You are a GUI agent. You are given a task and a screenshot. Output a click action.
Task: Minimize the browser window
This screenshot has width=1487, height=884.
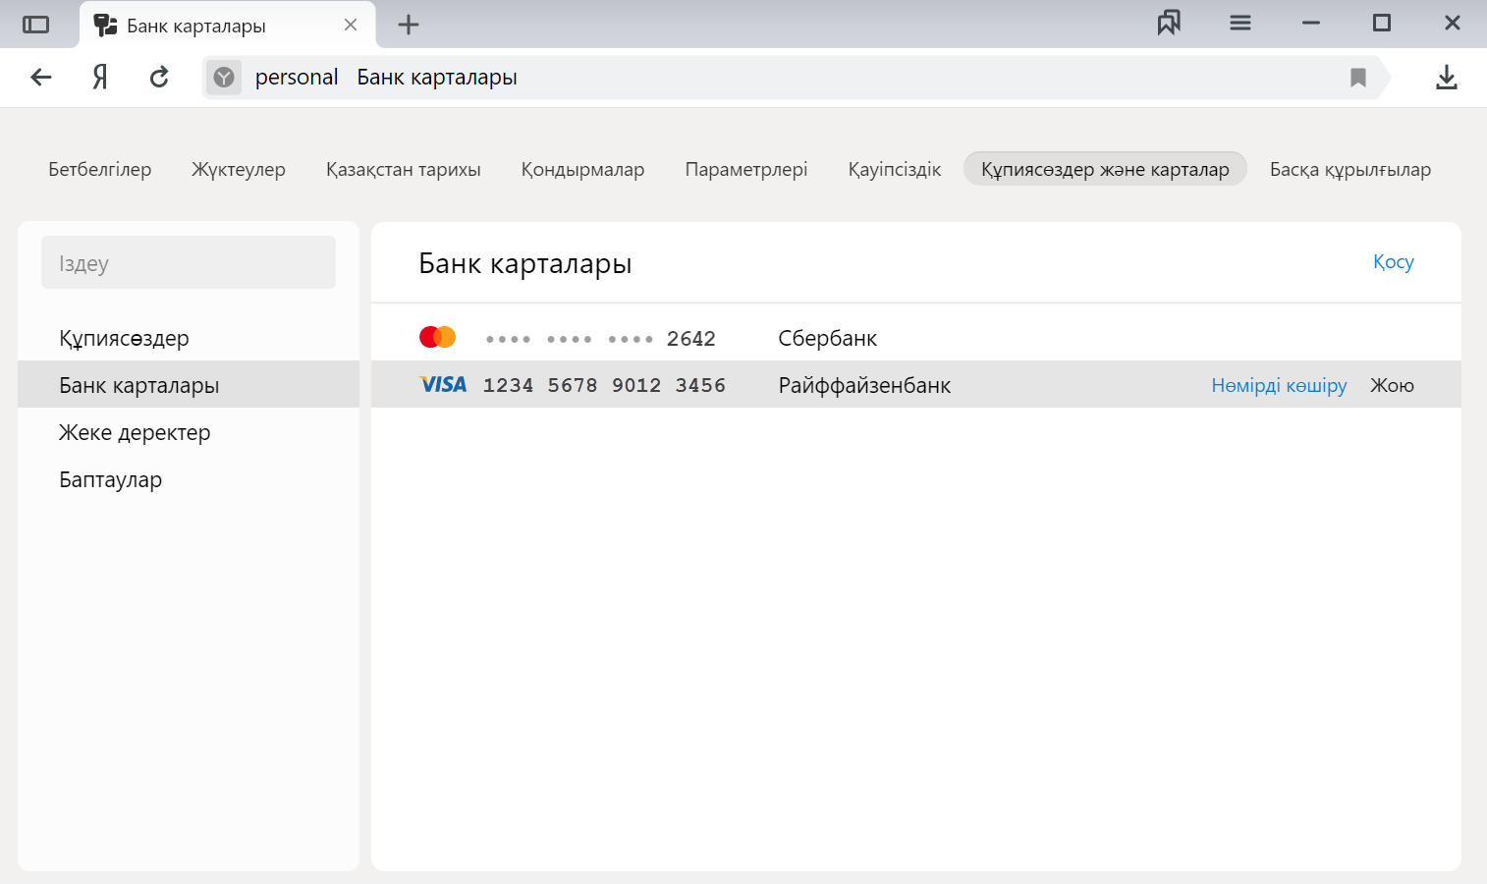(1311, 23)
